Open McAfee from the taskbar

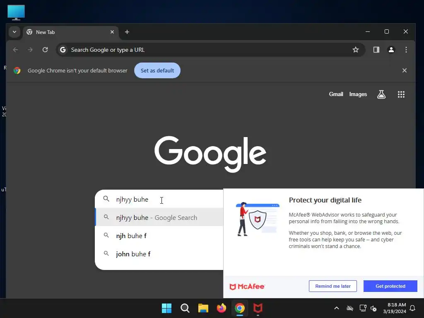click(x=258, y=308)
